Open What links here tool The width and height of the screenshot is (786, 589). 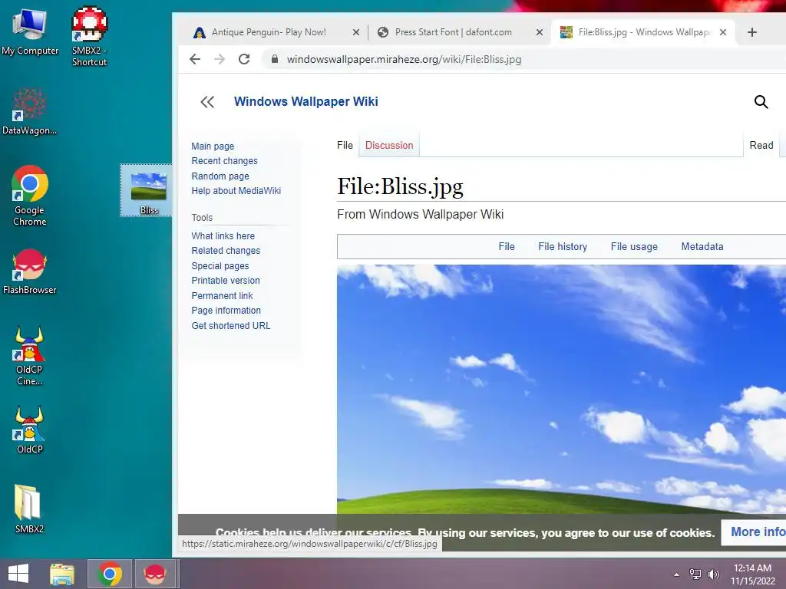pos(223,235)
